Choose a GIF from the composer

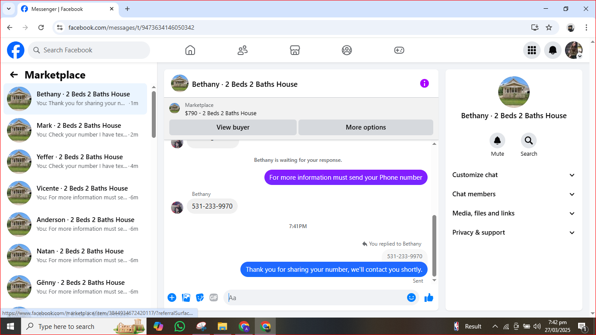[214, 297]
